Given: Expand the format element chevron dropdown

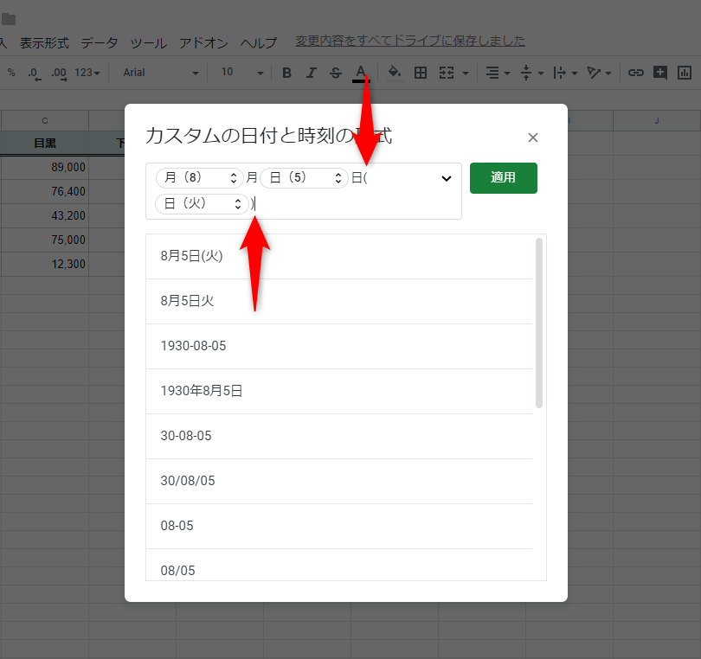Looking at the screenshot, I should tap(446, 179).
